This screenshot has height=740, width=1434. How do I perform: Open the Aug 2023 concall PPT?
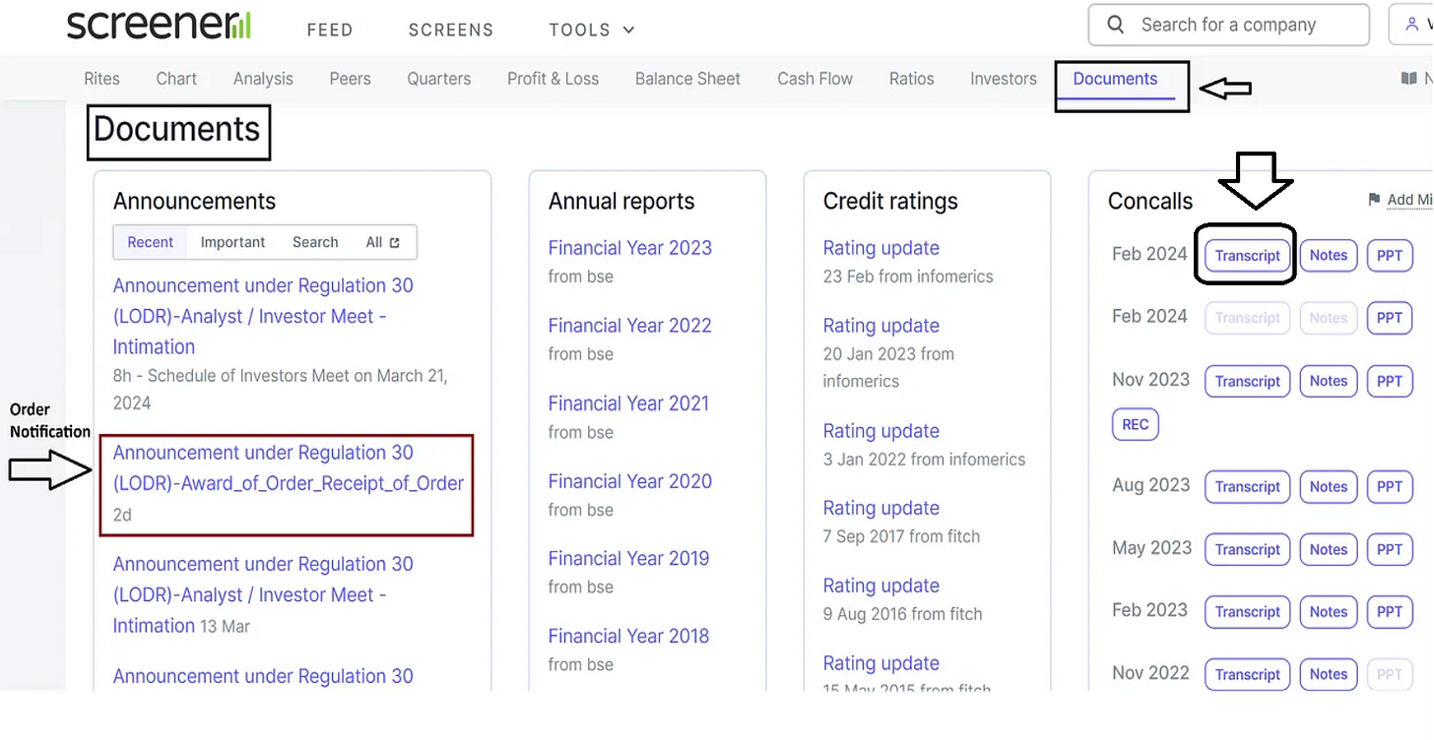1389,486
